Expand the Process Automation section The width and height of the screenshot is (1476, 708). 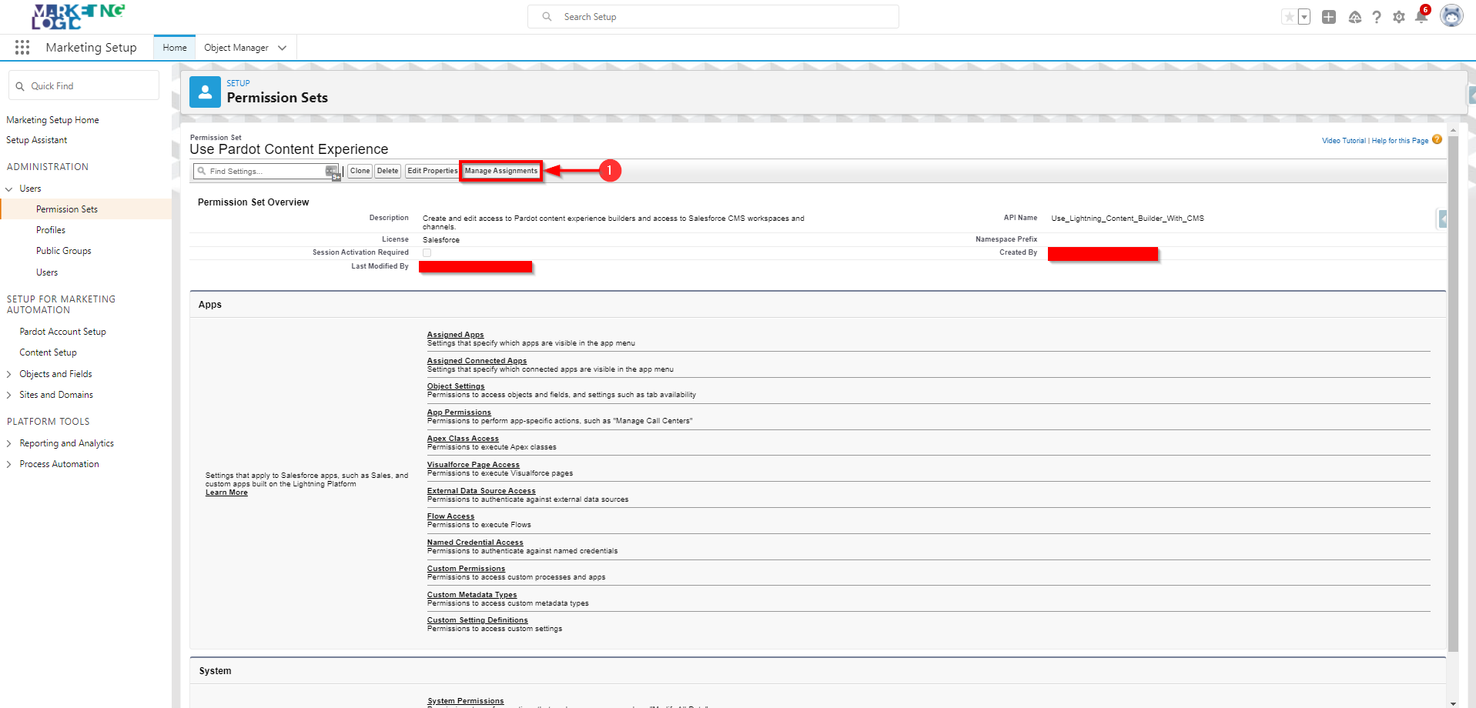(x=9, y=464)
